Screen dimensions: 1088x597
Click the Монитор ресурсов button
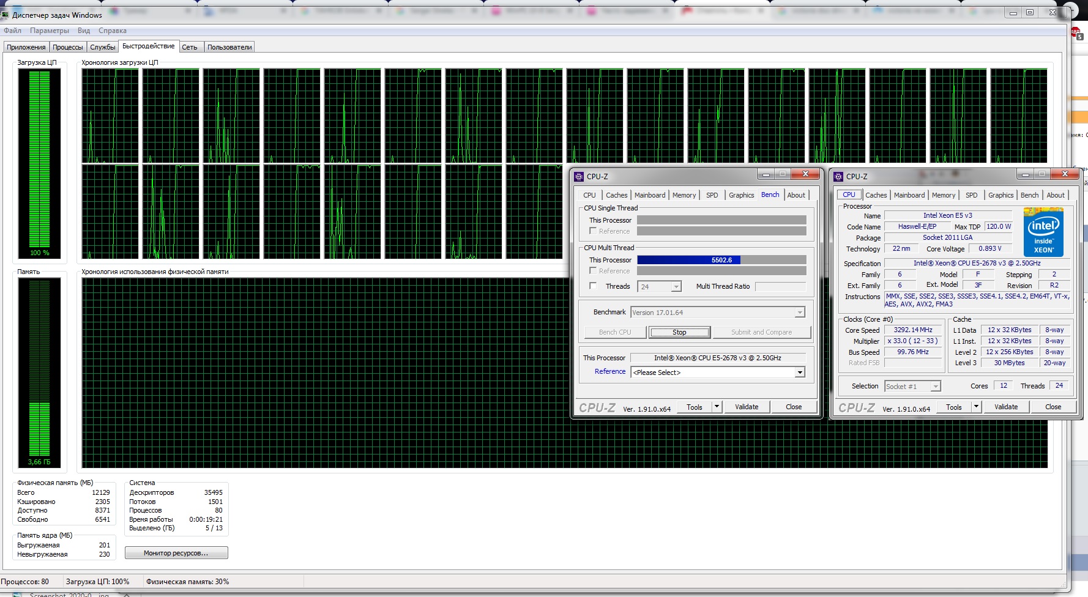(176, 553)
